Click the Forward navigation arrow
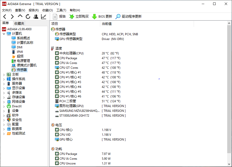Viewport: 232px width, 167px height. coord(12,17)
